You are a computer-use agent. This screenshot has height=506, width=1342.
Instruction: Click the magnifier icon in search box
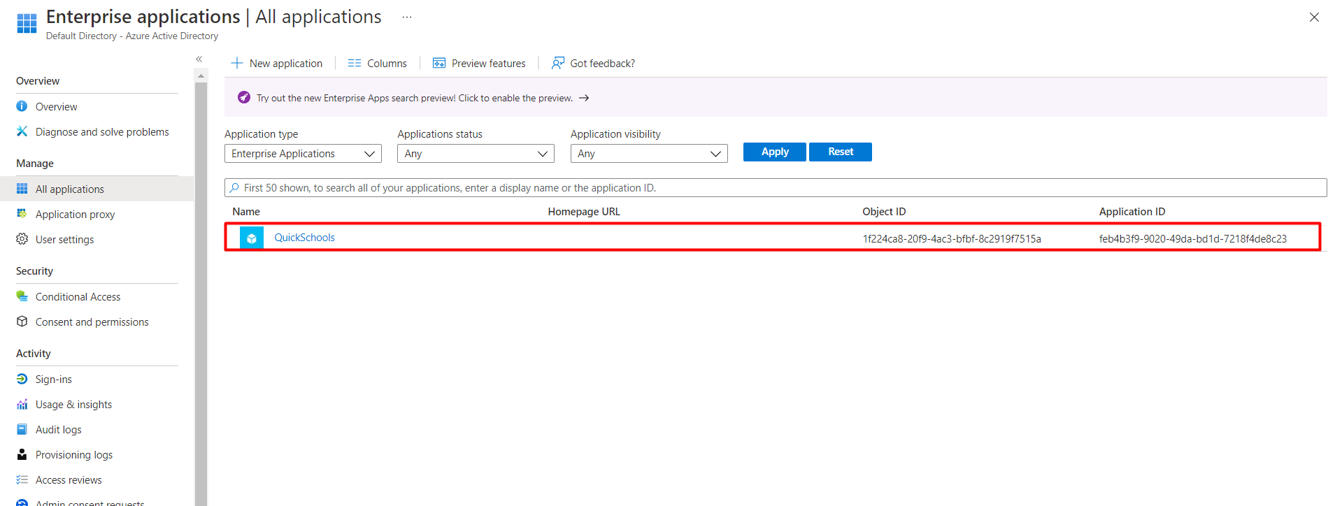point(235,188)
